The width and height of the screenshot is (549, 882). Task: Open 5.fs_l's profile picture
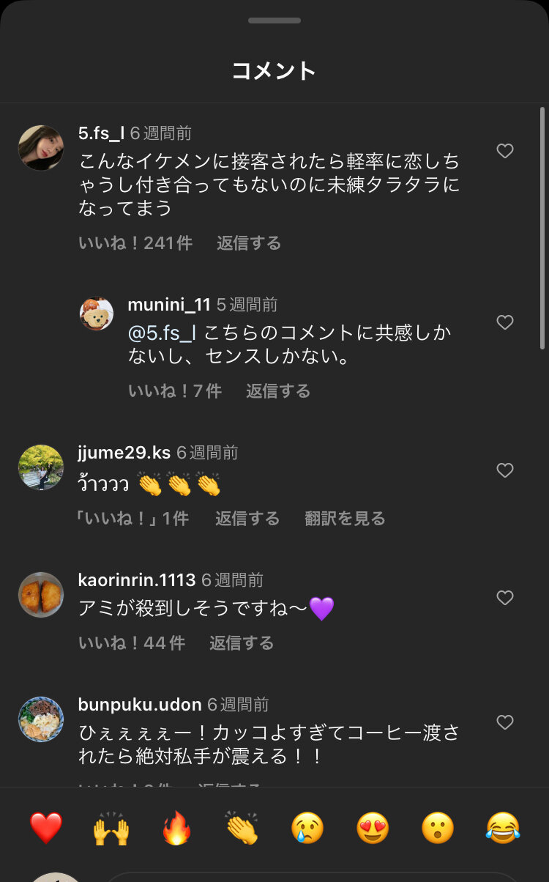41,148
